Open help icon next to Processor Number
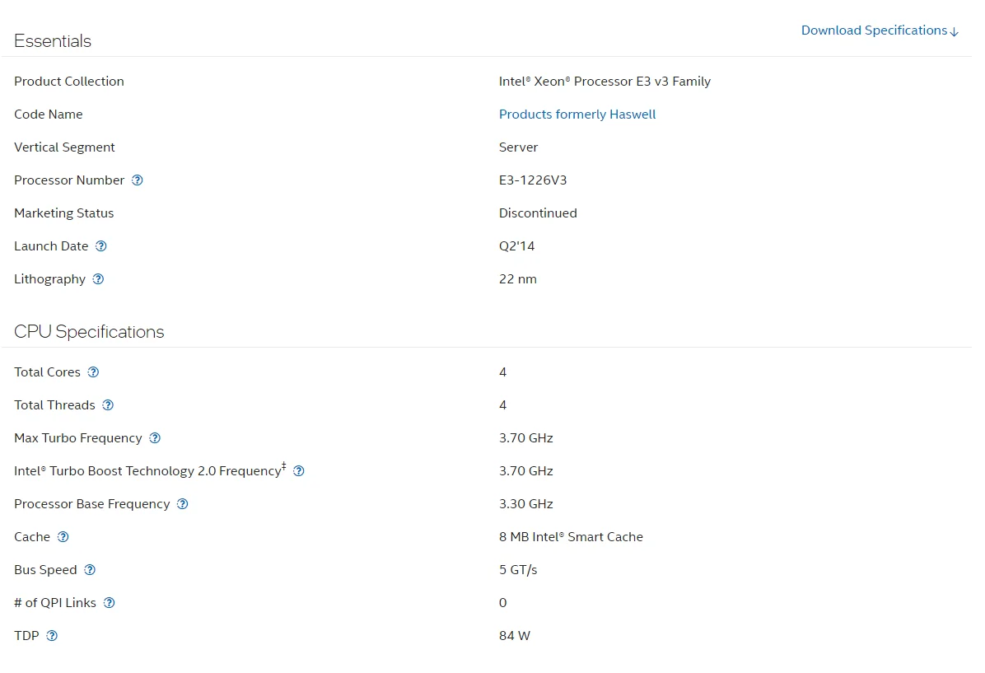Image resolution: width=985 pixels, height=673 pixels. point(137,180)
